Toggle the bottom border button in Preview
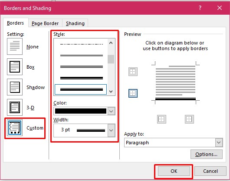The width and height of the screenshot is (230, 181). pos(133,93)
